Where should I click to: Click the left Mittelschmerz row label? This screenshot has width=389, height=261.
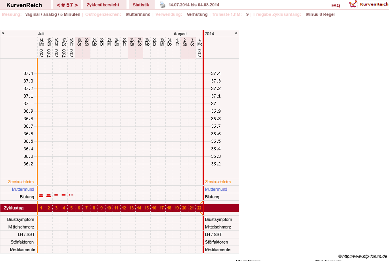[x=21, y=227]
